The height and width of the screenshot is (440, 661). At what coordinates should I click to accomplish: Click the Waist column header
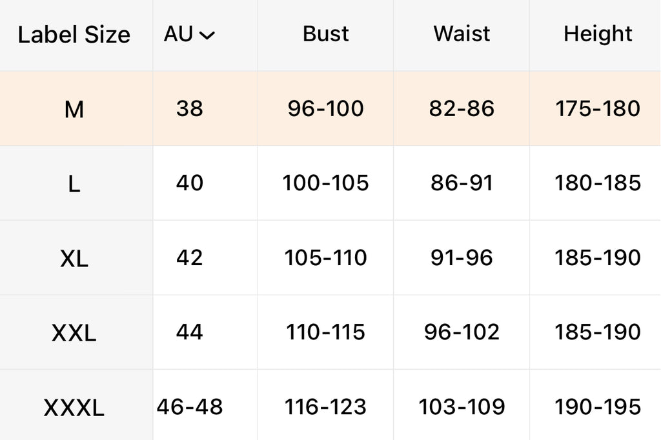[462, 34]
